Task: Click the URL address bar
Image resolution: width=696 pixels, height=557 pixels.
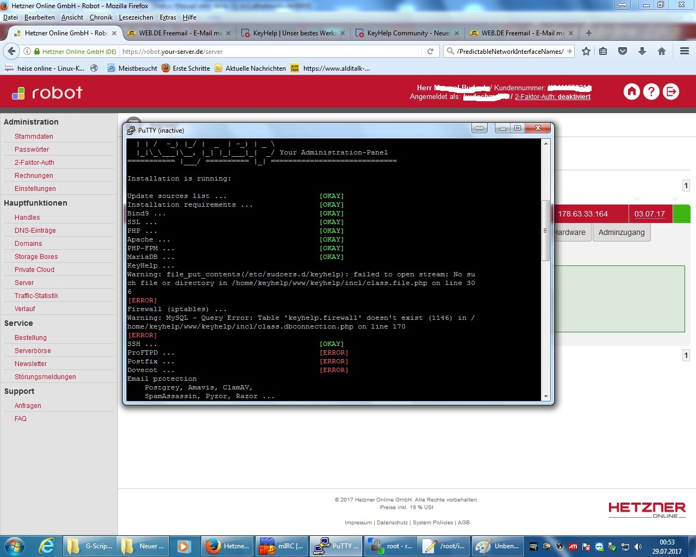Action: pyautogui.click(x=269, y=52)
